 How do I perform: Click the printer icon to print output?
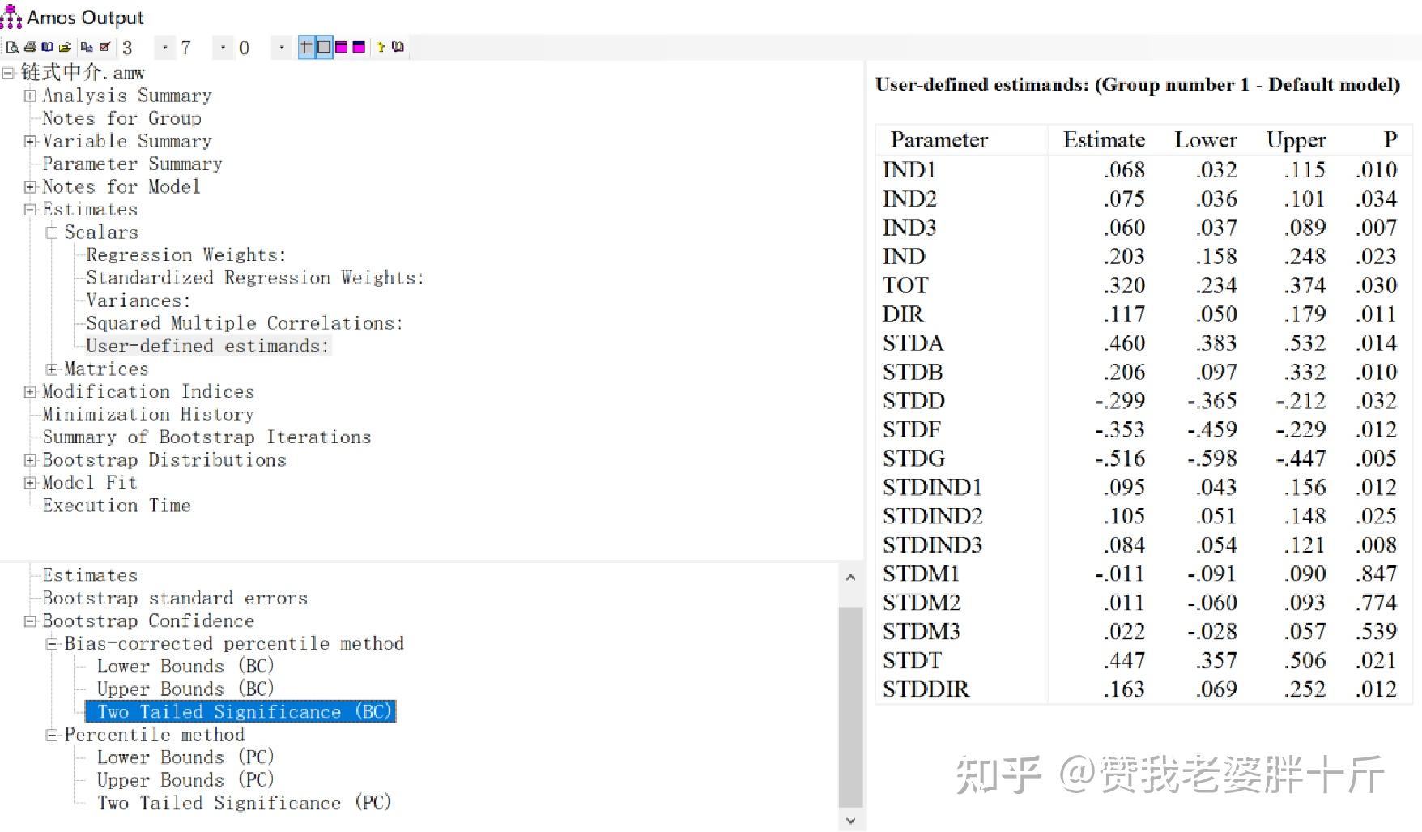(30, 47)
